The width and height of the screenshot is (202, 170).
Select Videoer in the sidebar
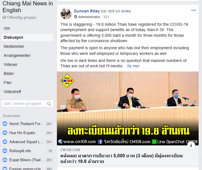pyautogui.click(x=10, y=64)
